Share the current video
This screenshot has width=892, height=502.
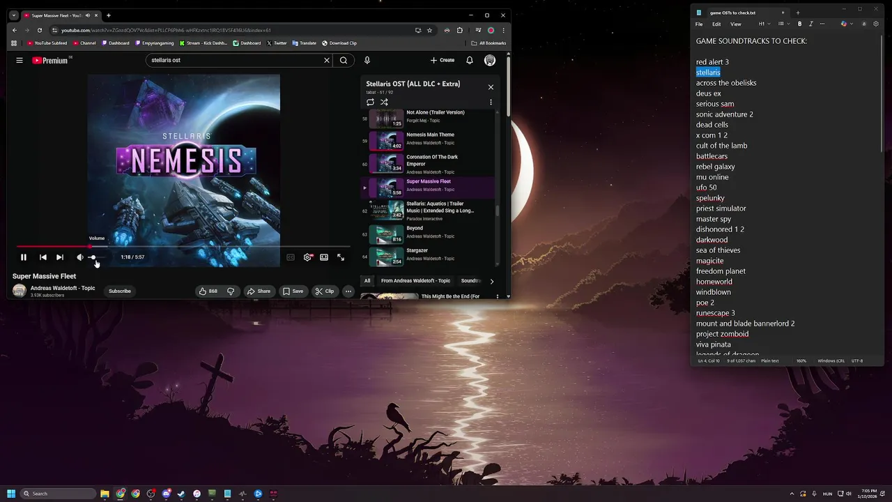[x=259, y=291]
